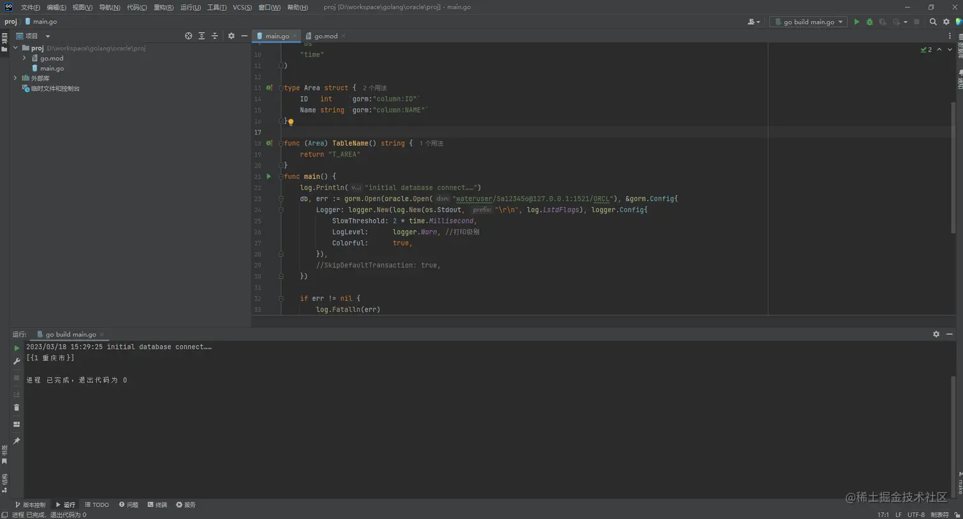Hide the run tool window
963x519 pixels.
[x=949, y=334]
